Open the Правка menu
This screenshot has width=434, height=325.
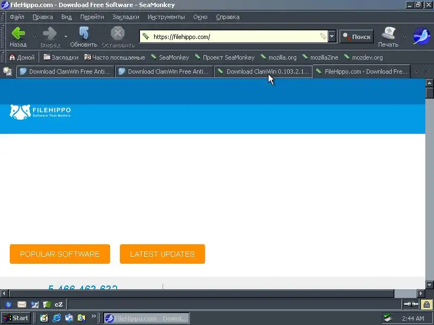(43, 17)
